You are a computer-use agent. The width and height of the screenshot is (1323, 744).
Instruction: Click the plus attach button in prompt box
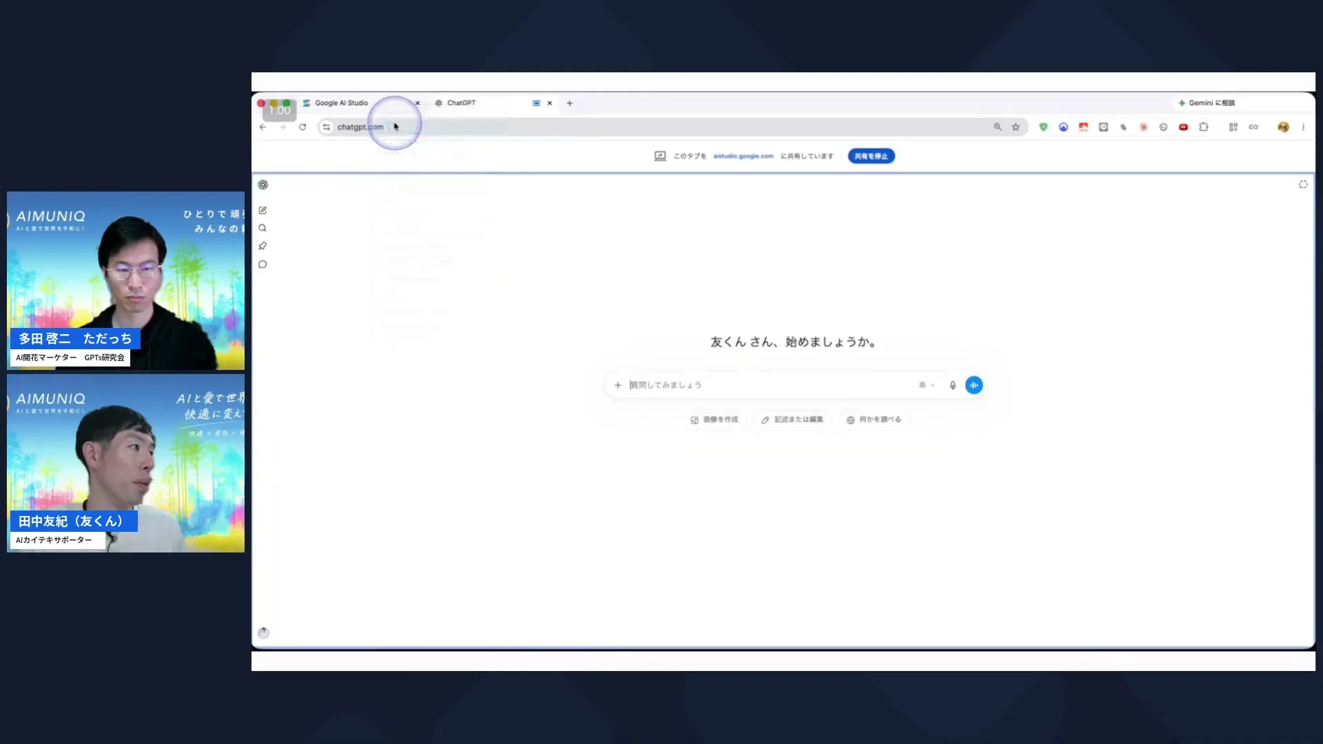618,385
